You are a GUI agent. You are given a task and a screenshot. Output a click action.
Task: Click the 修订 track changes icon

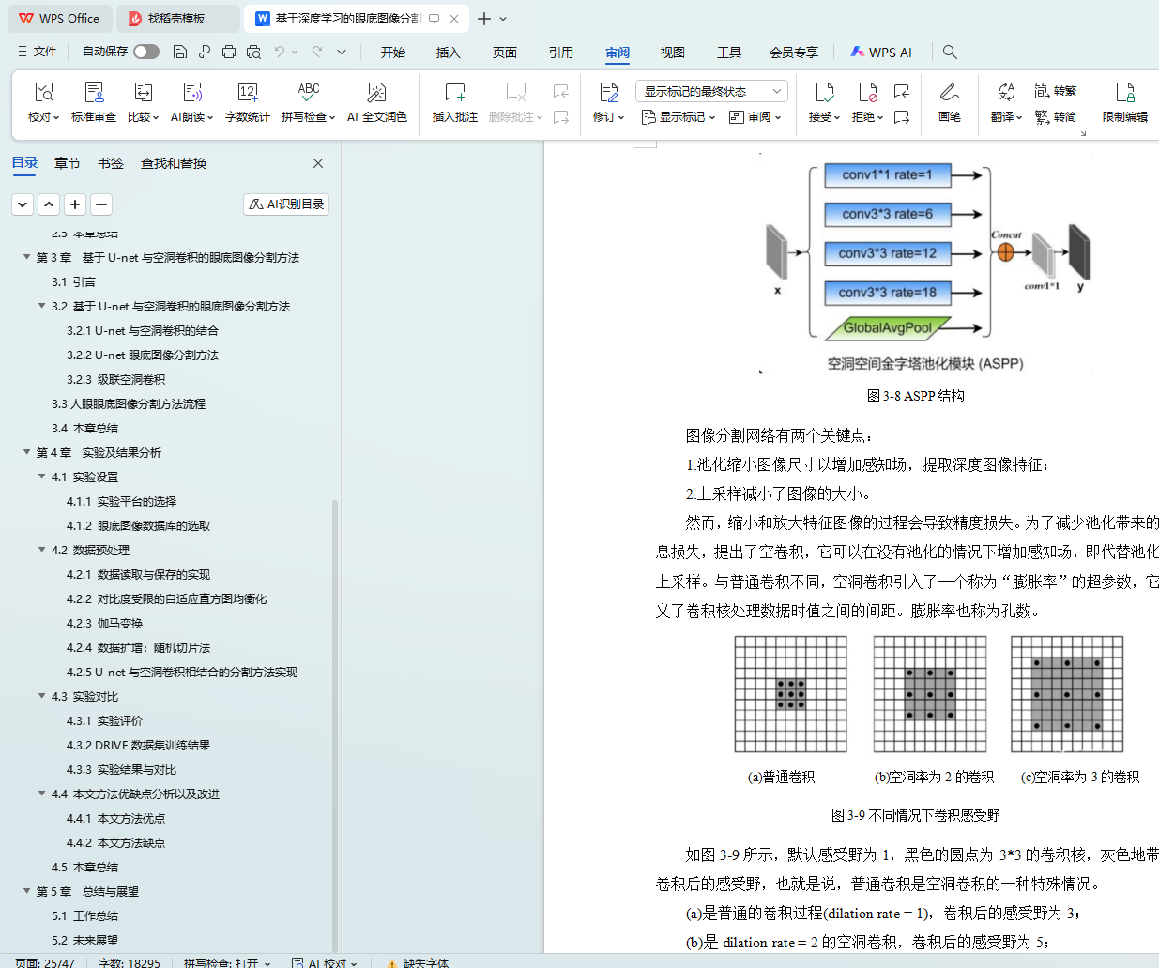point(609,92)
